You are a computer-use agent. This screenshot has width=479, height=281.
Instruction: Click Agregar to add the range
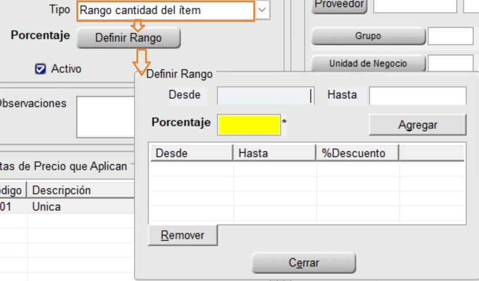tap(417, 125)
